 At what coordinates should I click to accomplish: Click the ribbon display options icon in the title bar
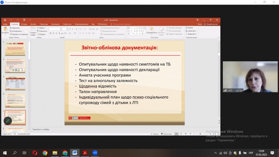[197, 20]
